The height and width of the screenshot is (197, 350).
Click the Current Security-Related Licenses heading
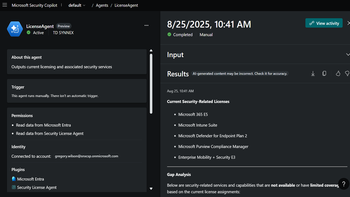click(198, 102)
